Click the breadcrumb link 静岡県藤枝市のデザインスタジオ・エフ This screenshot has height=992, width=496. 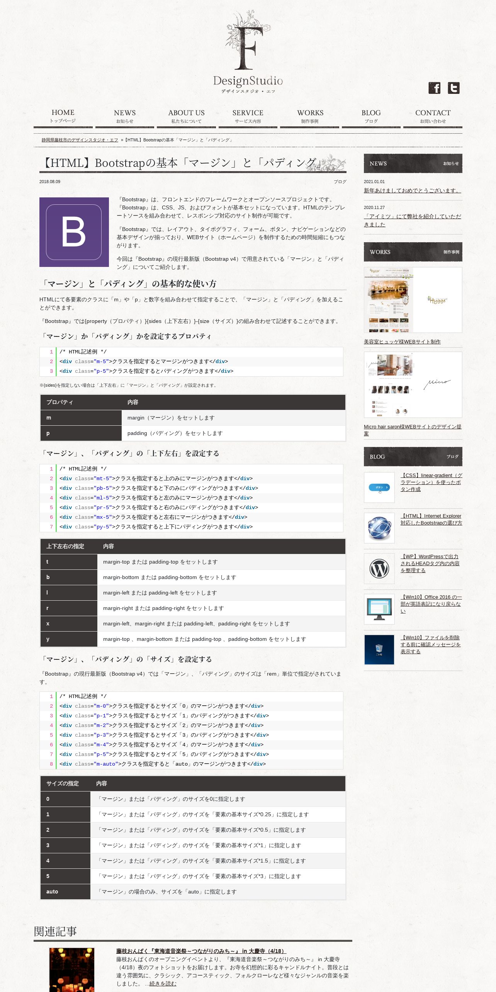(x=80, y=140)
